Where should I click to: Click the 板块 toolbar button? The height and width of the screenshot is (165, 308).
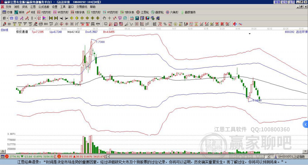pyautogui.click(x=20, y=12)
